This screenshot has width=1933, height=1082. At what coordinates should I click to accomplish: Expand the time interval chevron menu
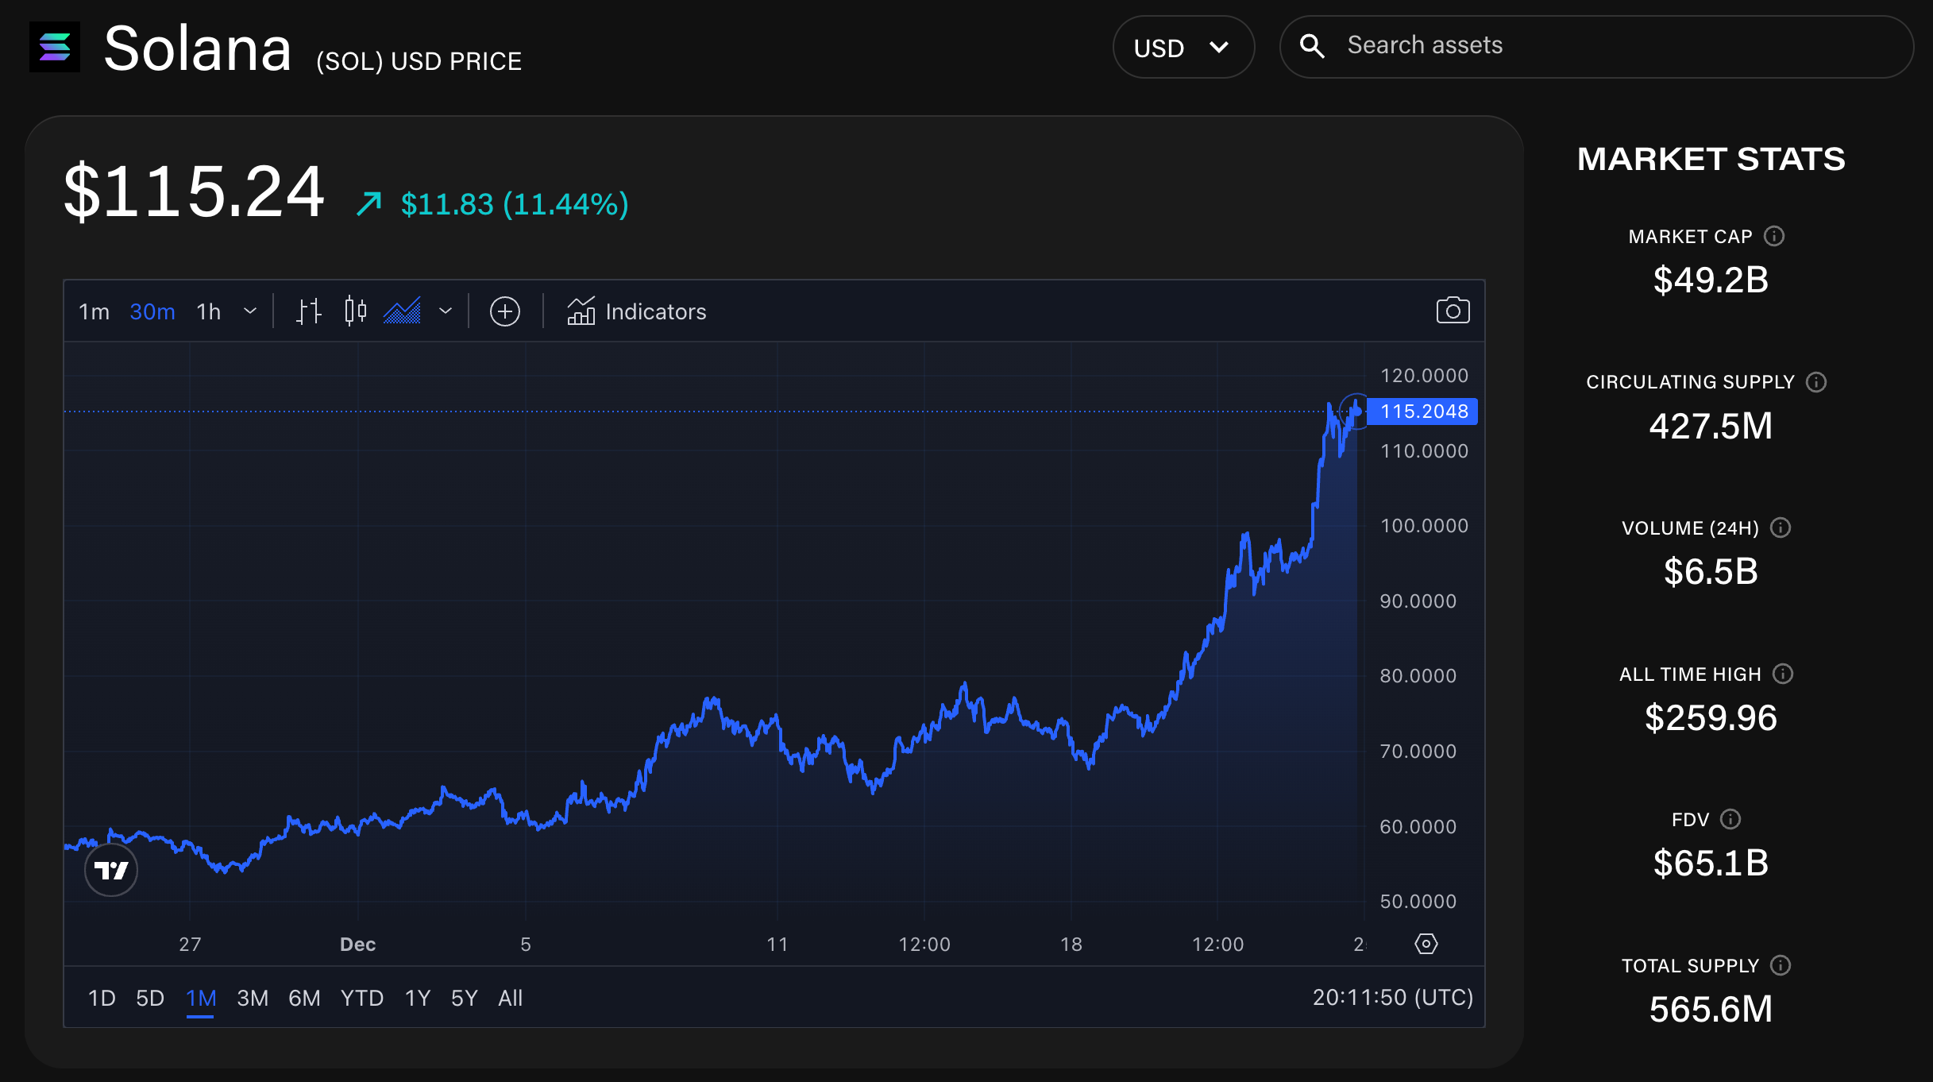(x=250, y=311)
